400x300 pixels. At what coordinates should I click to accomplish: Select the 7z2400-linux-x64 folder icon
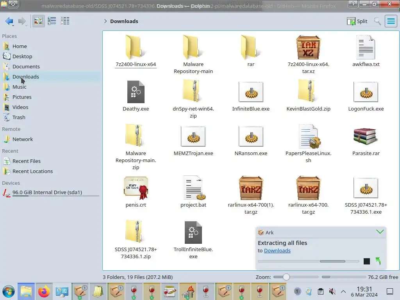coord(136,47)
